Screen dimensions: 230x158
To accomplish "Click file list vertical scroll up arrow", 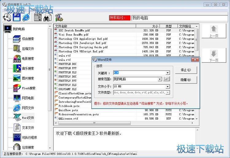I will coord(197,26).
